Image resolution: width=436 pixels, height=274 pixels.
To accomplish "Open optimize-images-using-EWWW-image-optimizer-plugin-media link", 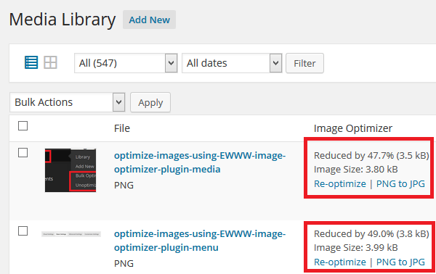I will pos(200,162).
